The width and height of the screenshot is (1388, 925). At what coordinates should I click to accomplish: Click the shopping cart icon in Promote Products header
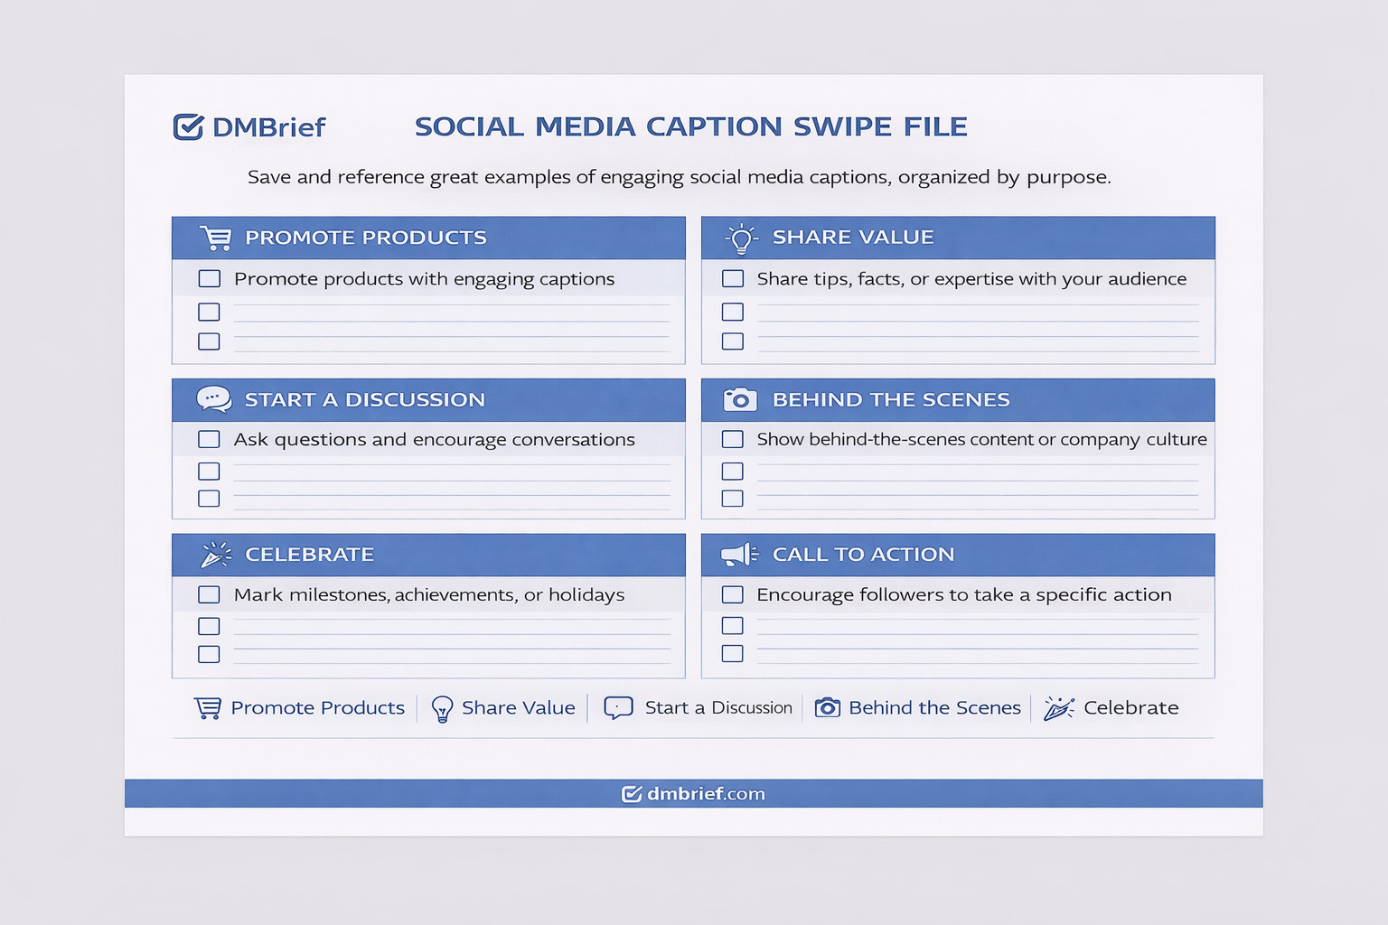[216, 238]
